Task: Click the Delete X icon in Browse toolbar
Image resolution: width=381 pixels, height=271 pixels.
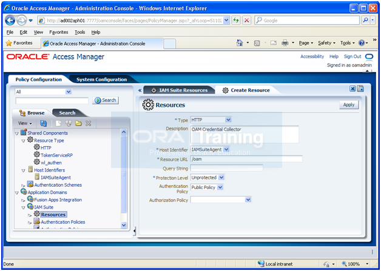Action: pos(88,123)
